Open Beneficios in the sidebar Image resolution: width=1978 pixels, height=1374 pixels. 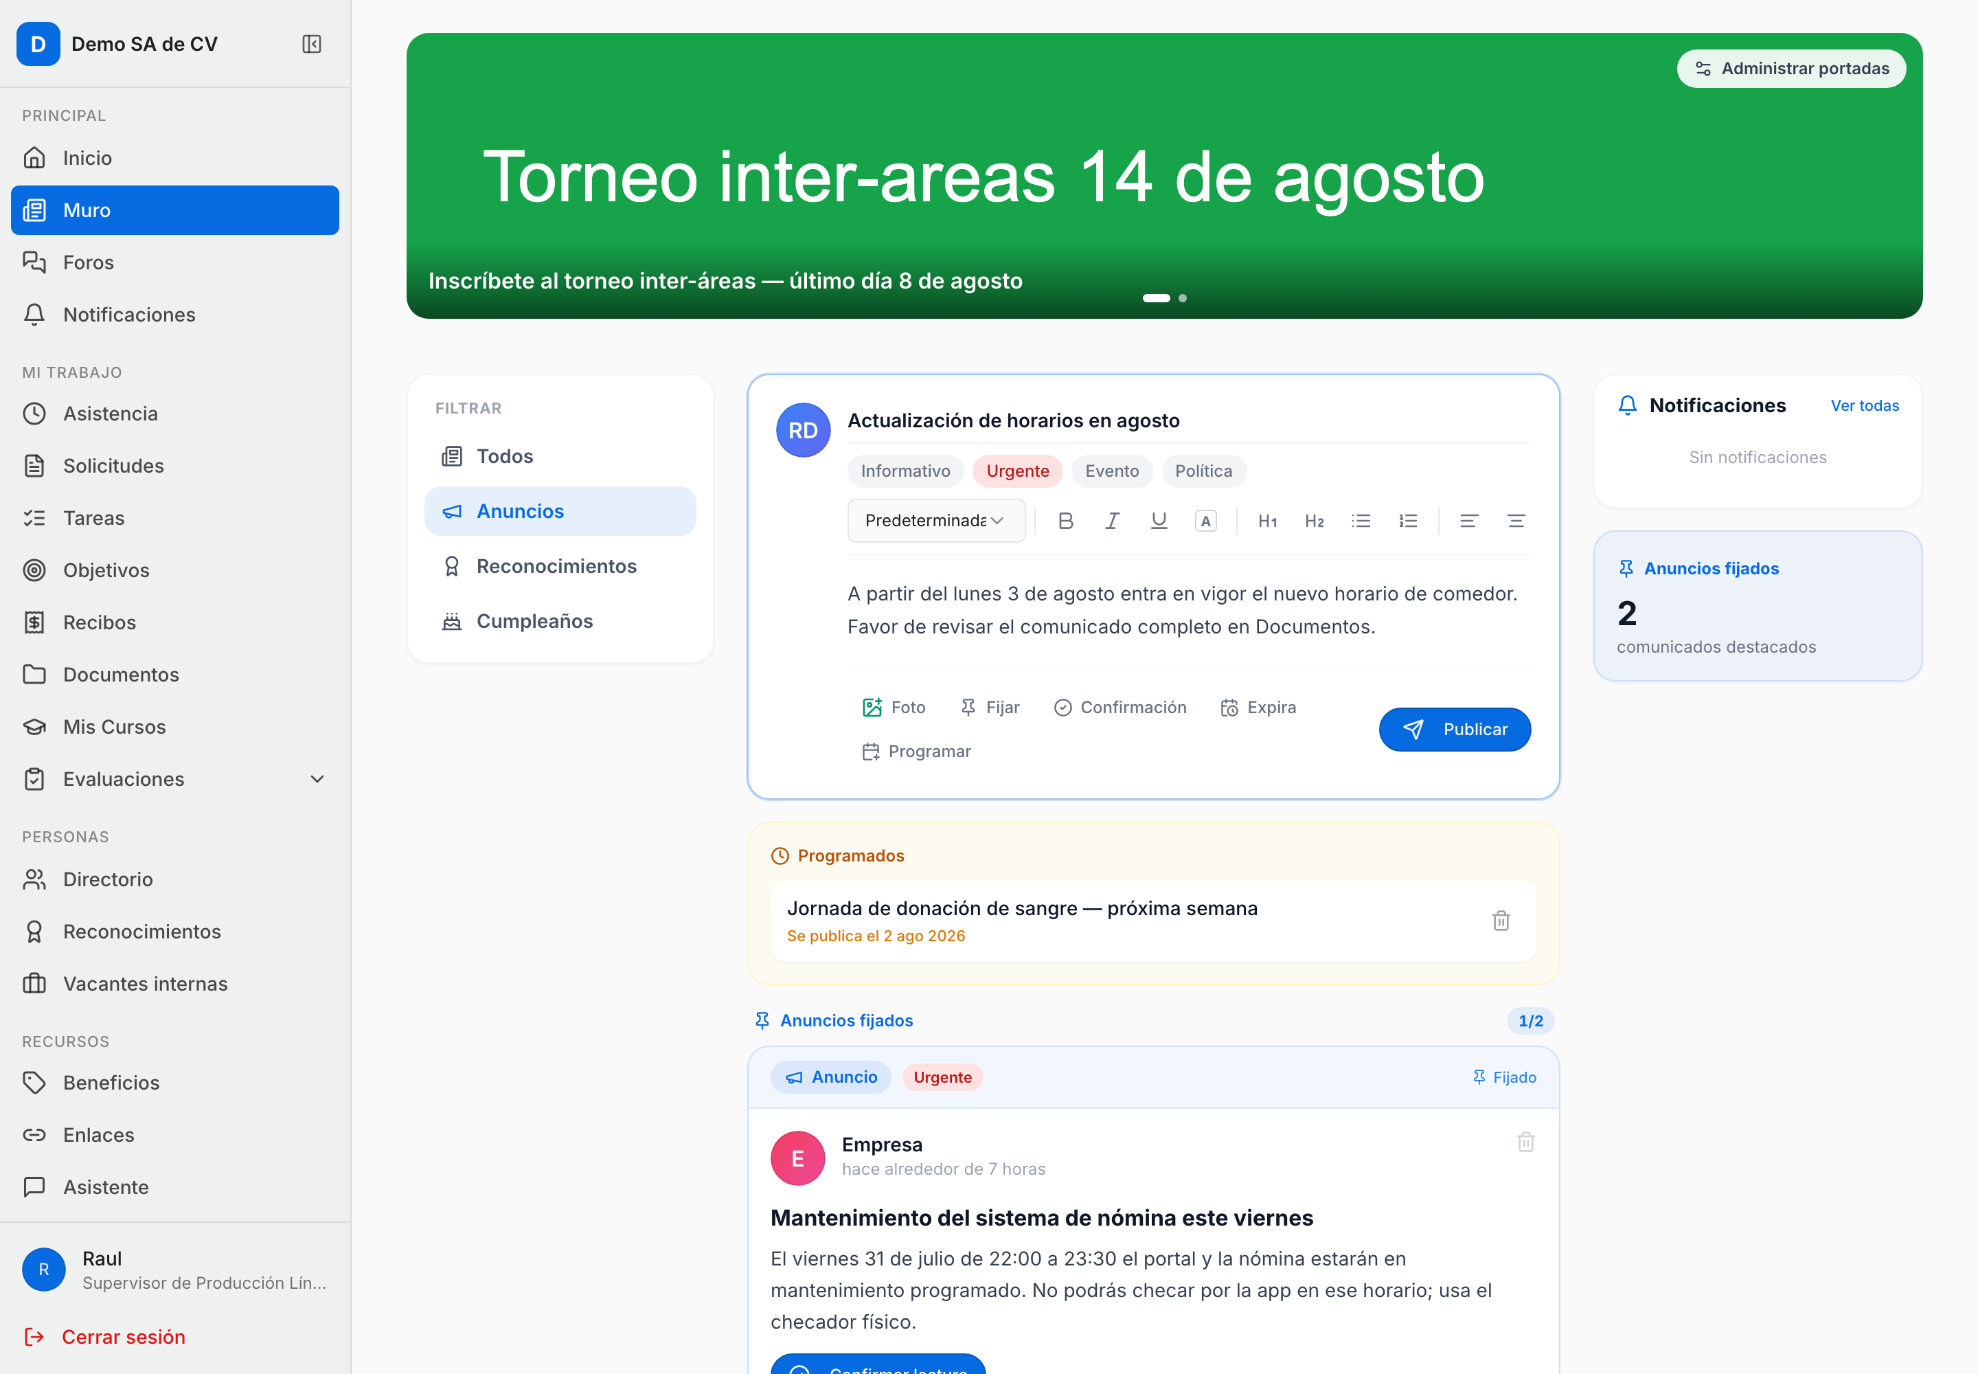tap(174, 1083)
